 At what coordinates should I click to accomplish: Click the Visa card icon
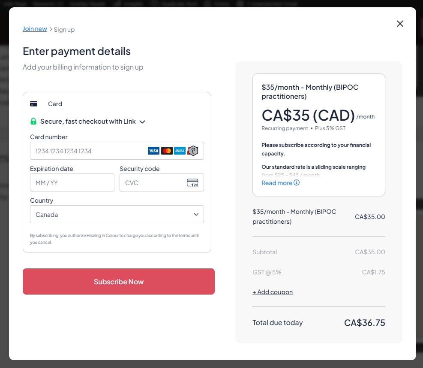[x=153, y=151]
